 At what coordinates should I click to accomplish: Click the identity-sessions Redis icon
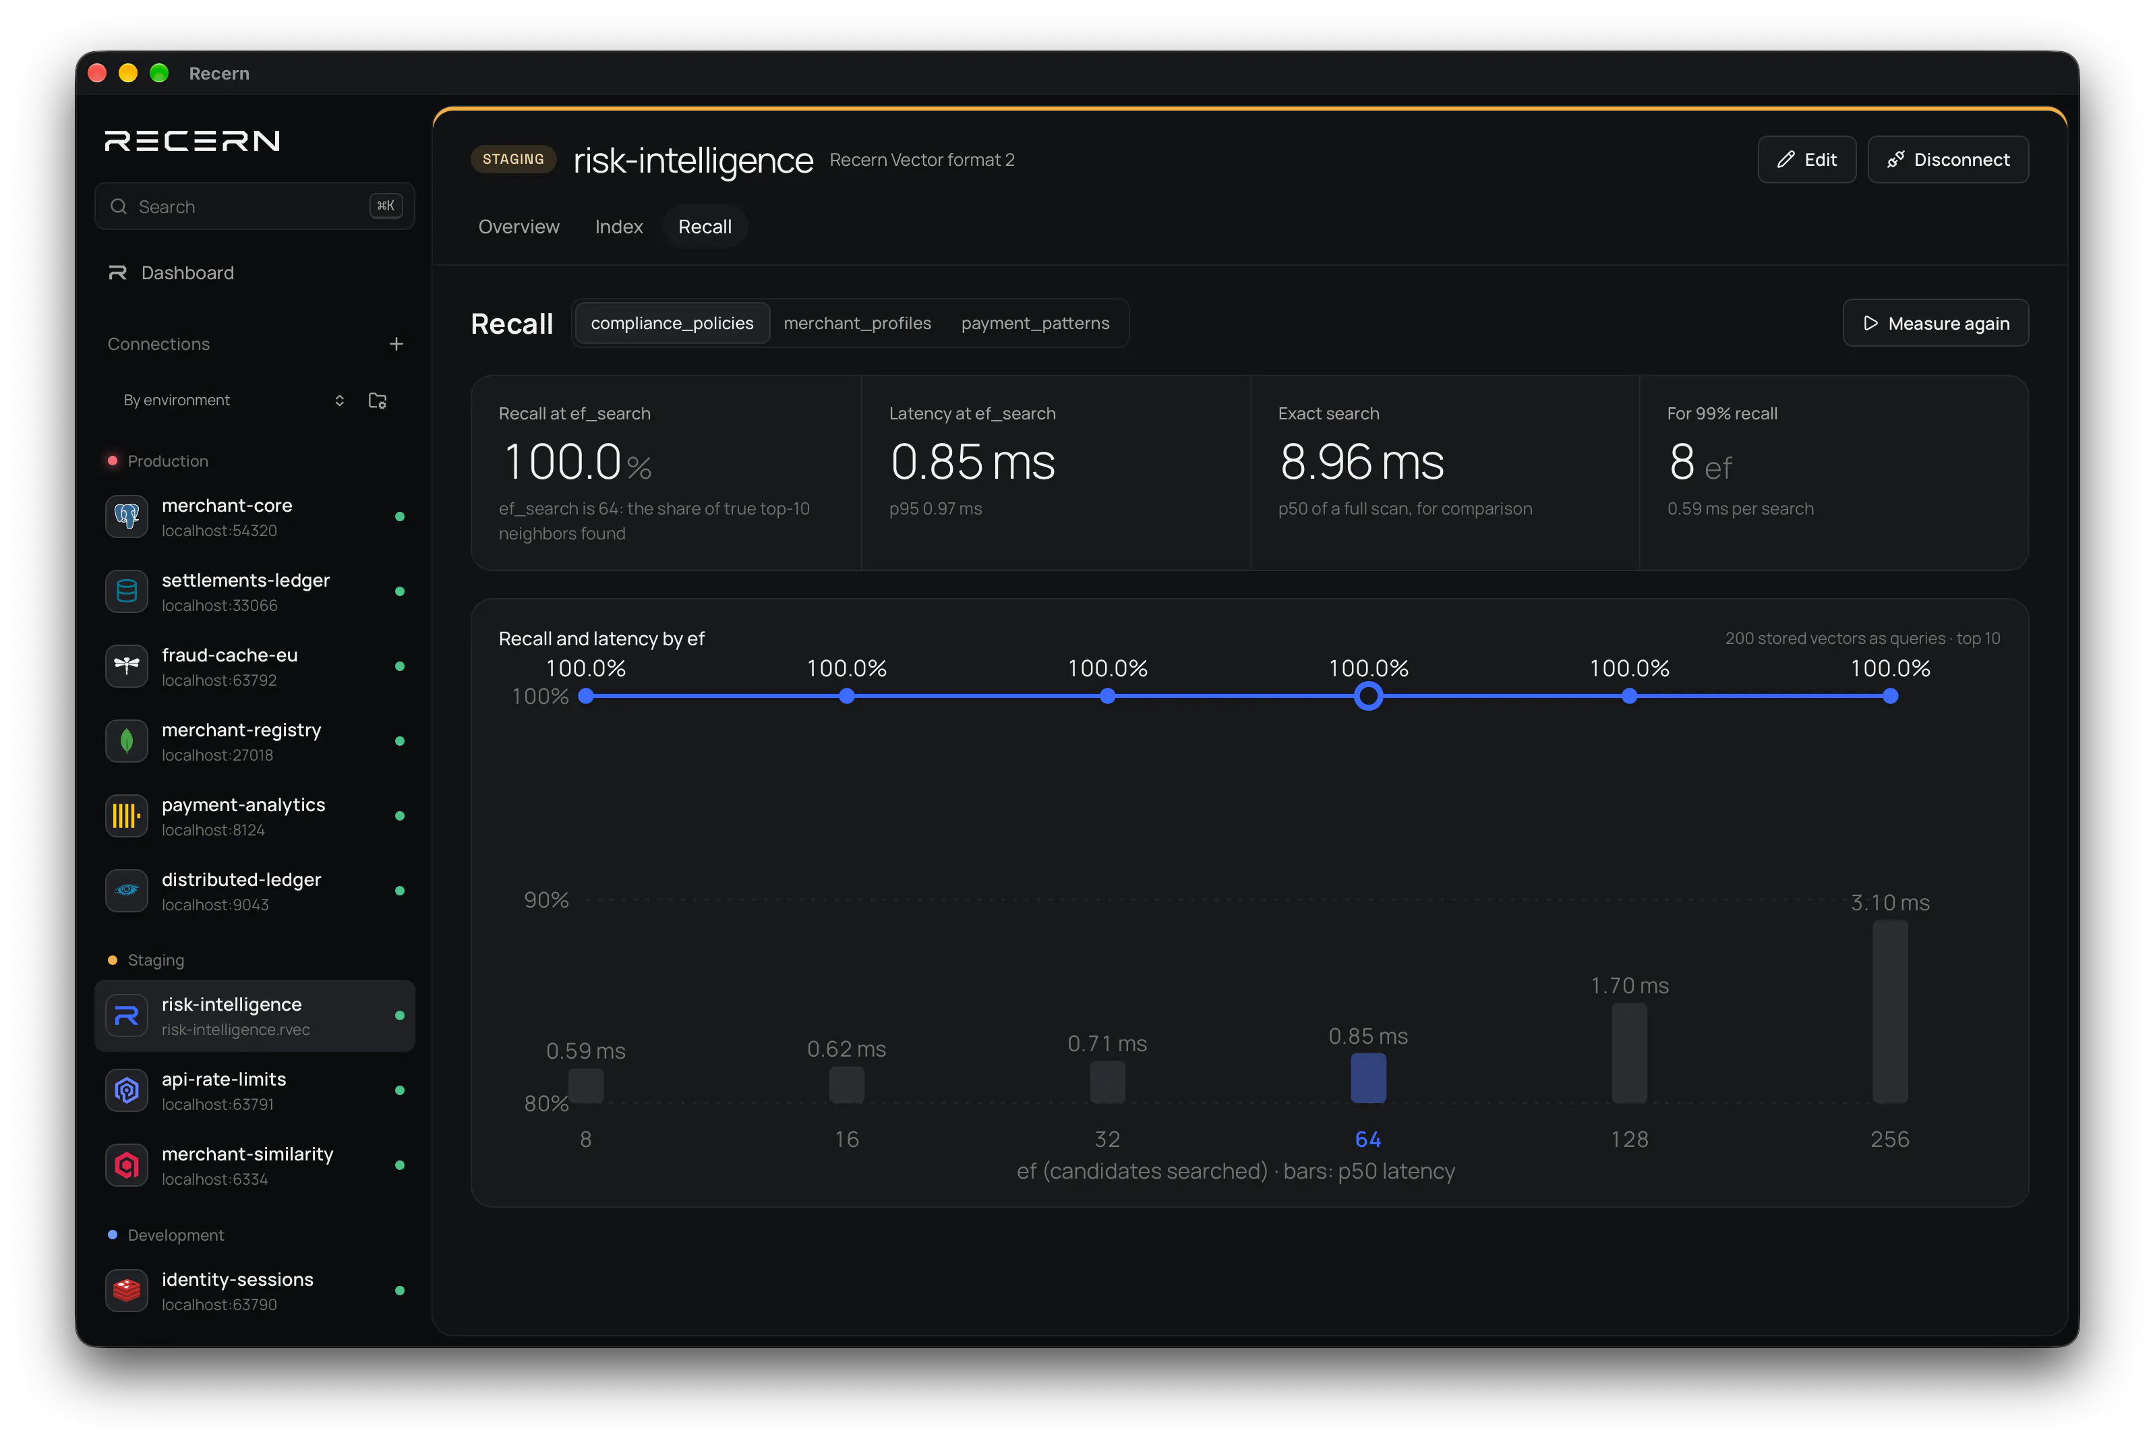tap(127, 1291)
